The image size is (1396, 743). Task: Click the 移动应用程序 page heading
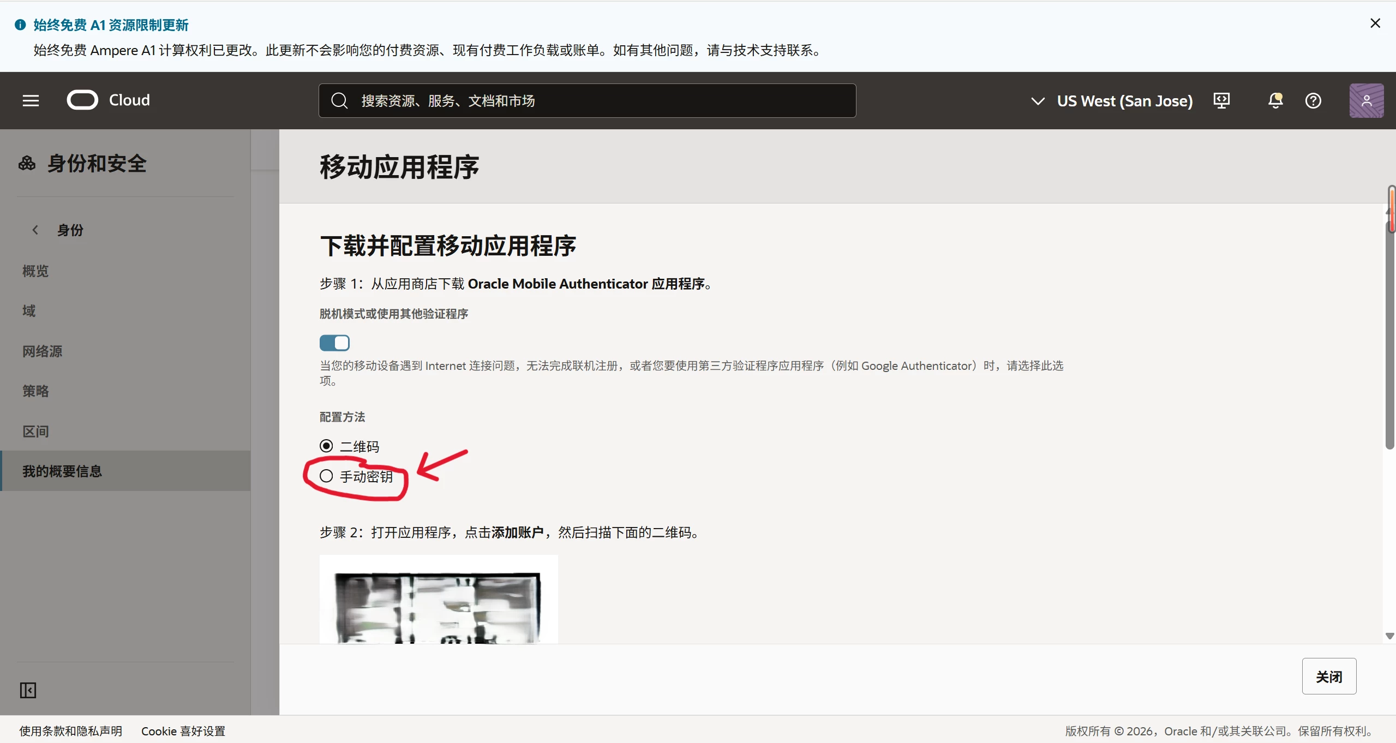399,167
